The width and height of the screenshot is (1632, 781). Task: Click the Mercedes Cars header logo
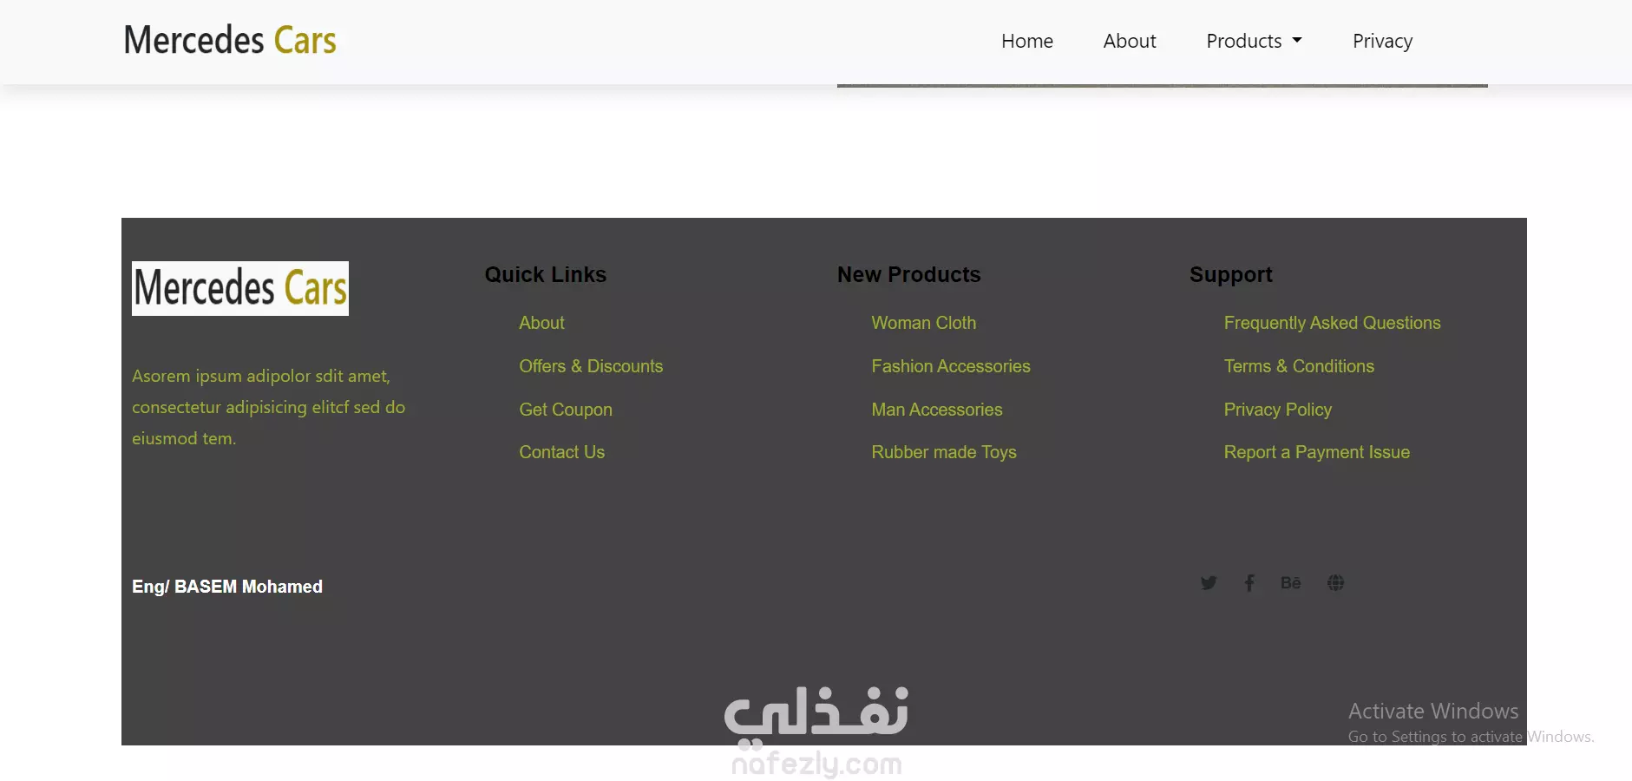point(230,40)
